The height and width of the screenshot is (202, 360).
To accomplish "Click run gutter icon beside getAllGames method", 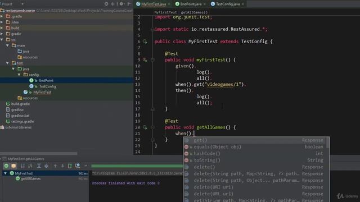I will (145, 127).
